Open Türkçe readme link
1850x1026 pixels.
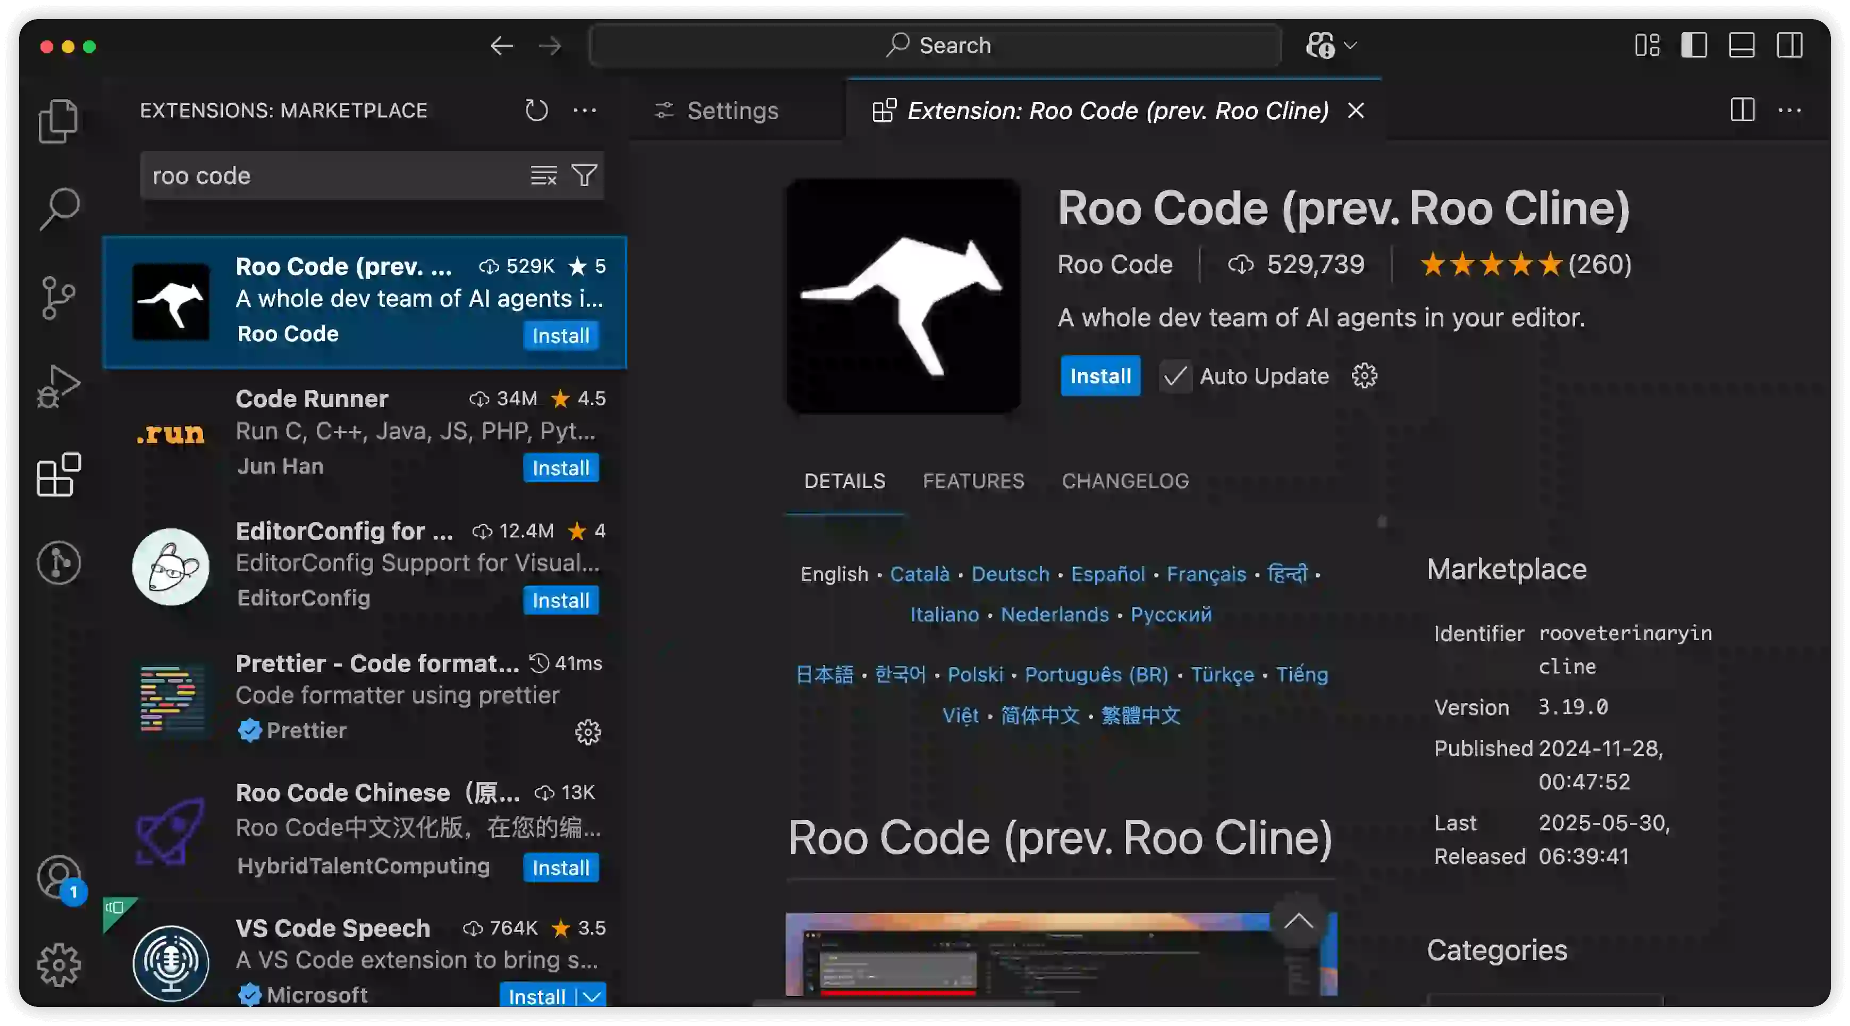(x=1222, y=674)
